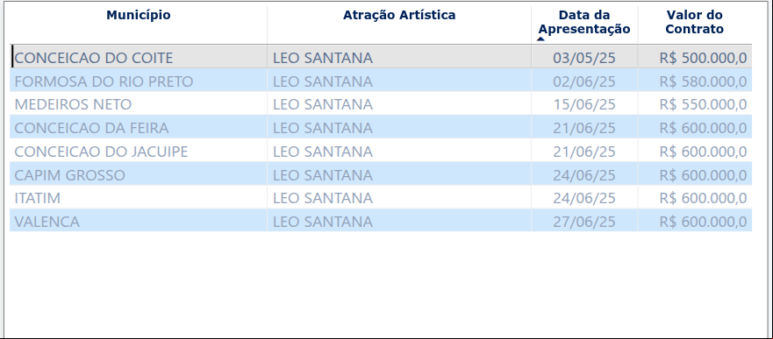Click Data da Apresentação column header
Viewport: 773px width, 339px height.
pos(583,22)
